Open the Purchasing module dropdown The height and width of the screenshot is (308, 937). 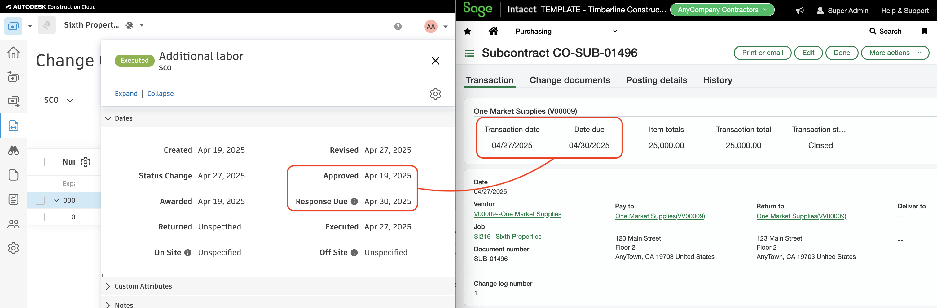[x=566, y=31]
